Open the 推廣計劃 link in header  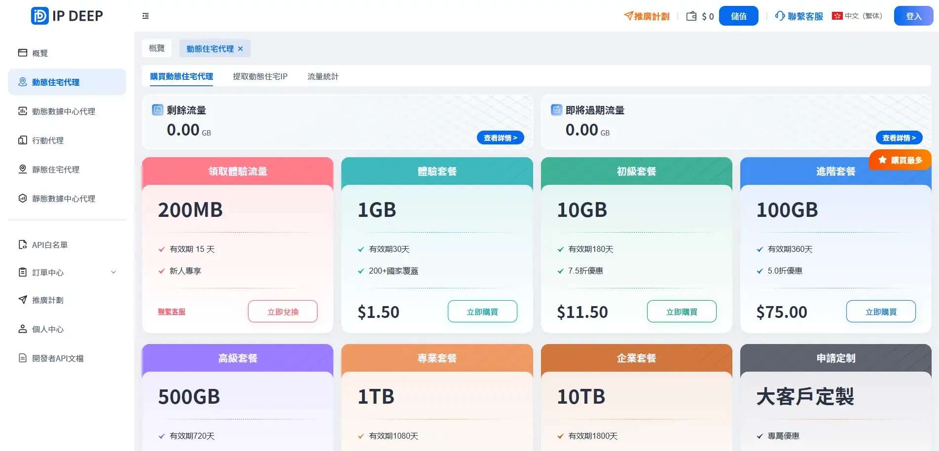(x=647, y=16)
